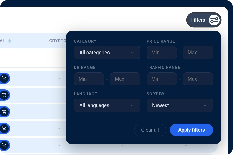
Task: Select the Traffic Range Min field
Action: coord(162,79)
